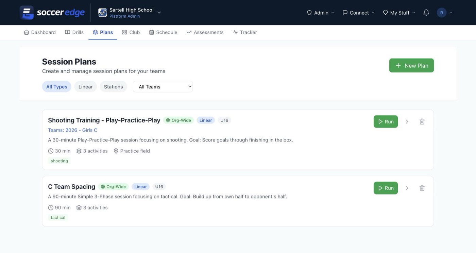This screenshot has height=253, width=476.
Task: Click the 90 min duration label
Action: click(x=59, y=208)
